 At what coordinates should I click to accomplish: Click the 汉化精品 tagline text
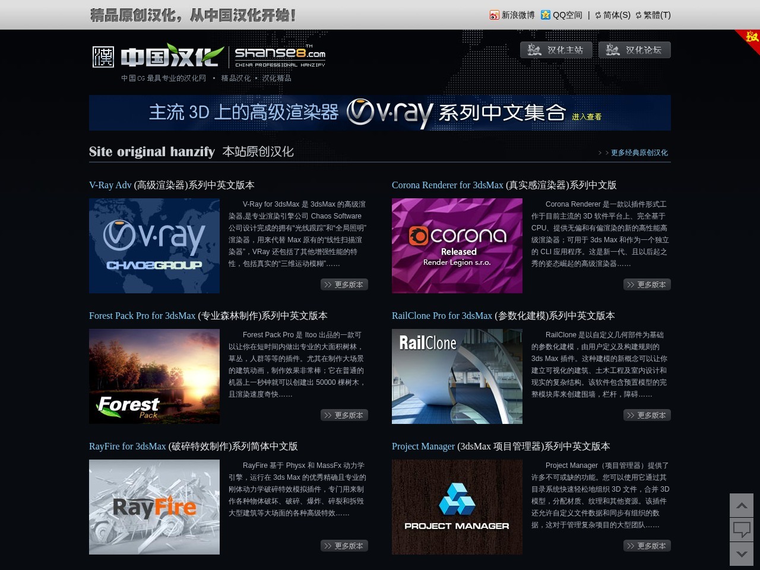coord(277,78)
